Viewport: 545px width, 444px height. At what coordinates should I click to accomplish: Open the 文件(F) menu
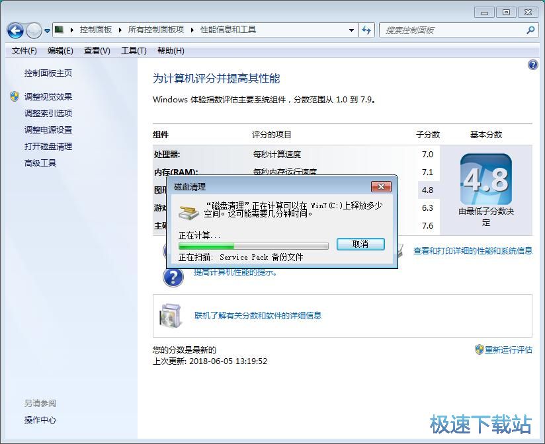click(24, 51)
